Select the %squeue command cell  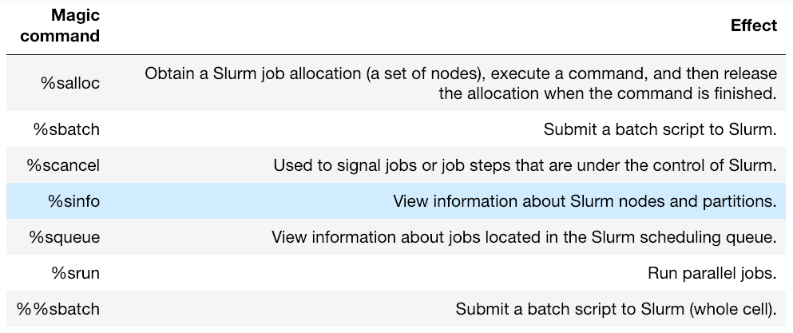point(65,237)
